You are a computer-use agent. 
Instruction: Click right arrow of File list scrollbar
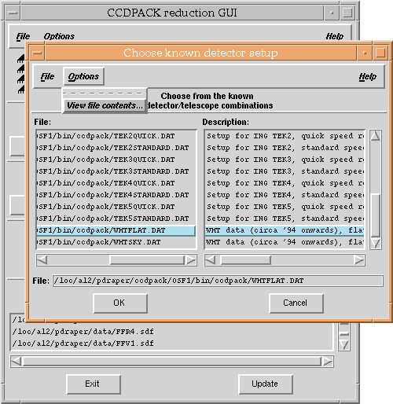pyautogui.click(x=191, y=260)
